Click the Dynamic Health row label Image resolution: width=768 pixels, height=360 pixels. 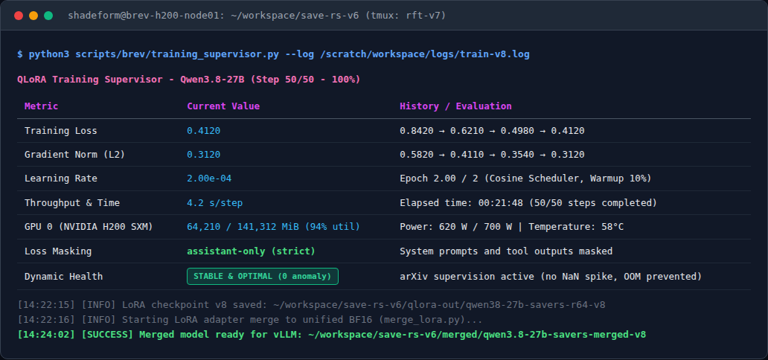point(64,276)
